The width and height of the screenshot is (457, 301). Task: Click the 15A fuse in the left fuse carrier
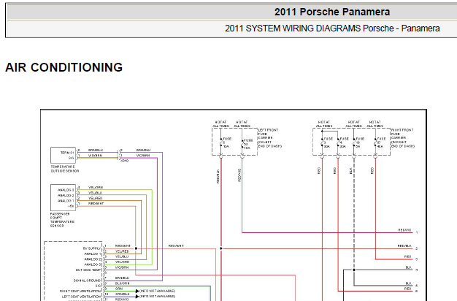click(245, 144)
